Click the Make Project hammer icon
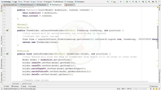Viewport: 161px width, 90px height. 108,2
